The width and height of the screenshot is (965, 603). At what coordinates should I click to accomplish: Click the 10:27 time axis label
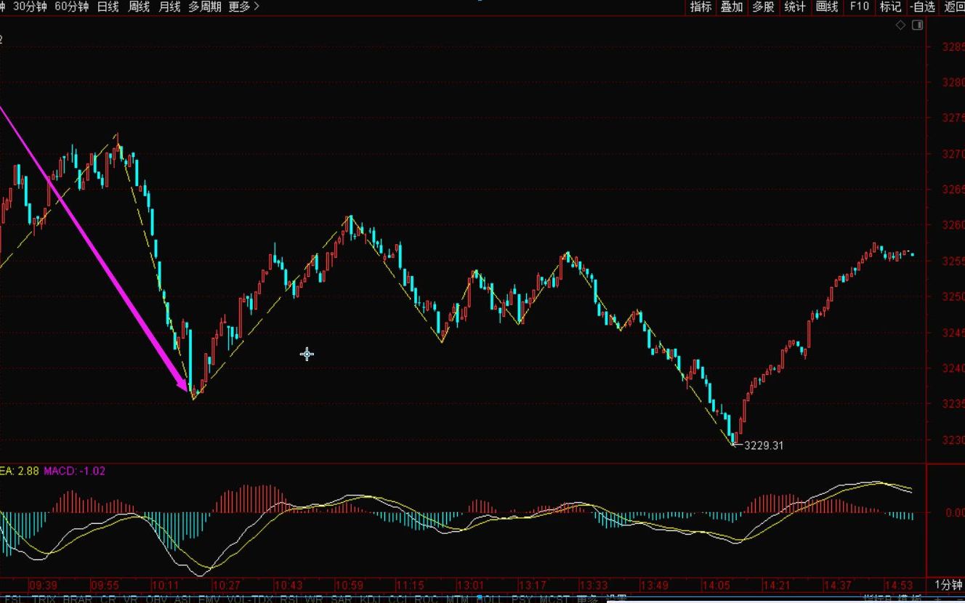(227, 585)
